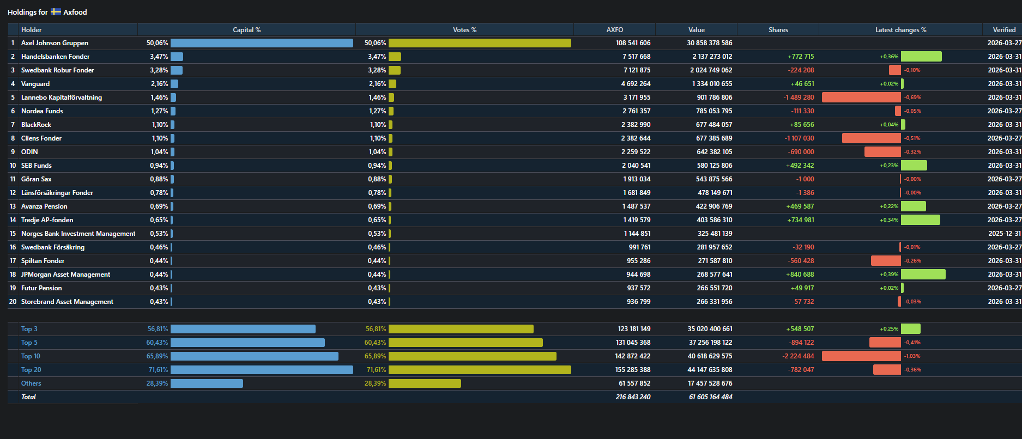Sort by the Shares column header
The height and width of the screenshot is (439, 1022).
(x=778, y=30)
